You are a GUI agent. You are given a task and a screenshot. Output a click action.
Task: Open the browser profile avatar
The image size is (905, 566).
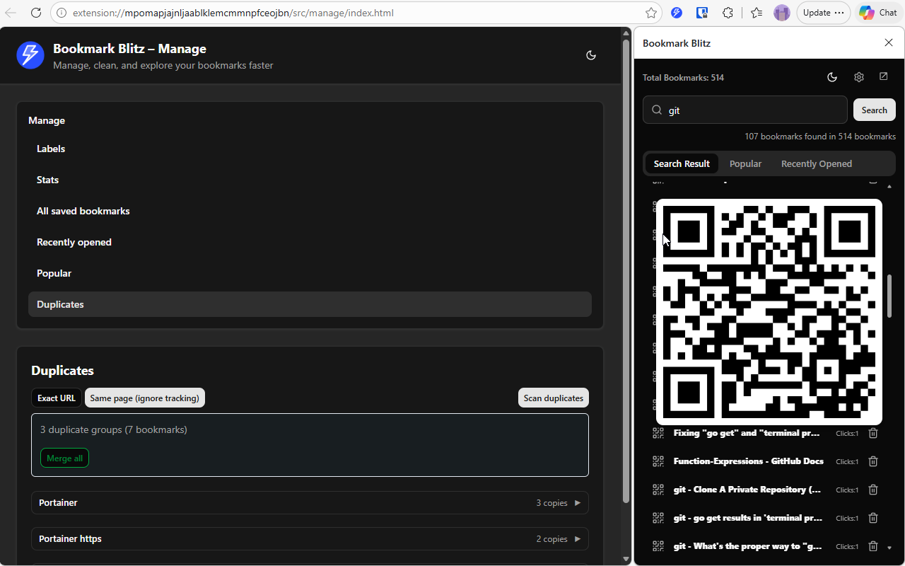click(781, 13)
